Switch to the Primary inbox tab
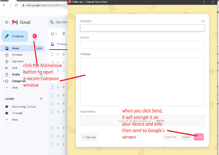The image size is (219, 155). pyautogui.click(x=61, y=44)
